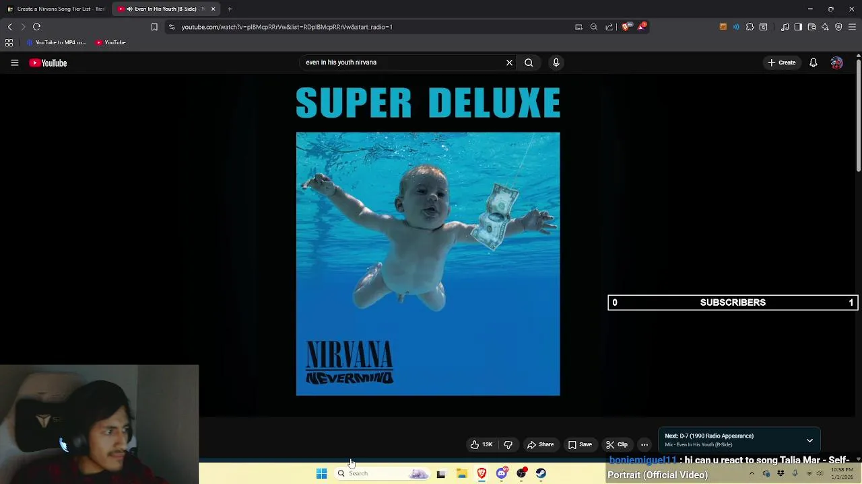Open the YouTube guide hamburger menu
862x484 pixels.
[x=14, y=63]
